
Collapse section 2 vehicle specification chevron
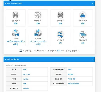point(92,59)
